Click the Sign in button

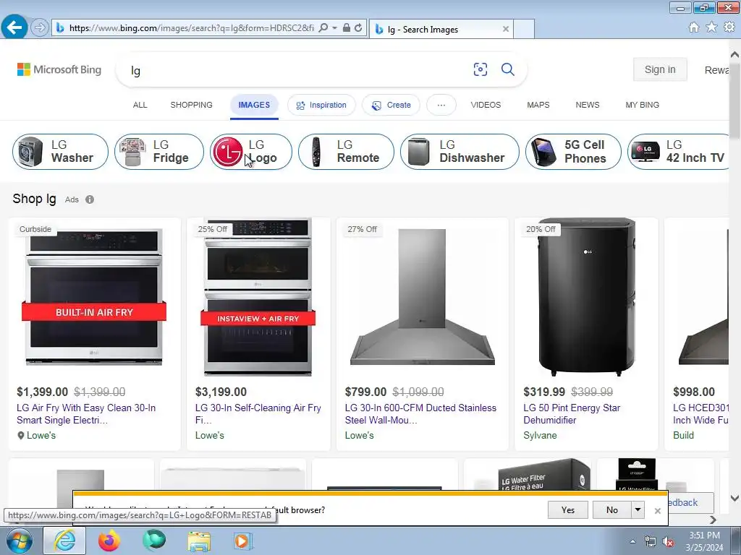[x=660, y=69]
